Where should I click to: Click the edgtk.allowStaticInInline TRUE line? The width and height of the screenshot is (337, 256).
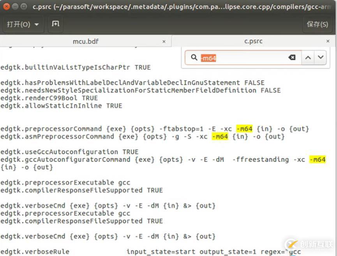pos(61,106)
